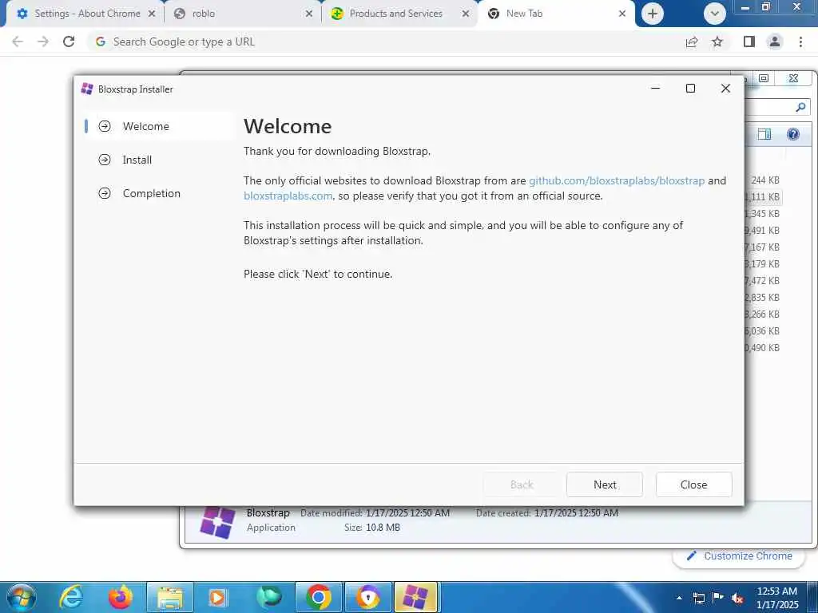Select Welcome step in installer sidebar
The width and height of the screenshot is (818, 613).
pos(157,126)
